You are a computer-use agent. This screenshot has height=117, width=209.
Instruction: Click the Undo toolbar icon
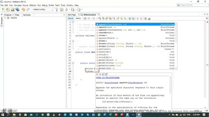(23, 9)
